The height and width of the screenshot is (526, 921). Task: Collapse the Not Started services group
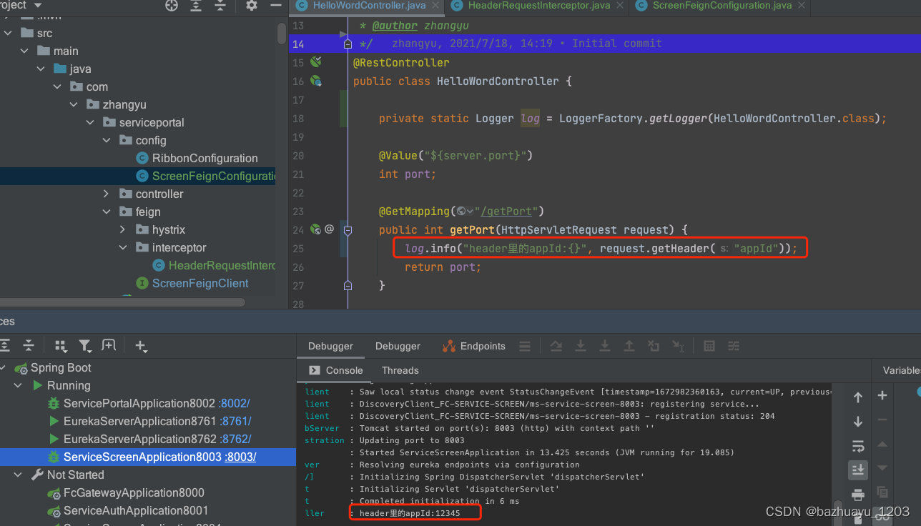pyautogui.click(x=19, y=475)
